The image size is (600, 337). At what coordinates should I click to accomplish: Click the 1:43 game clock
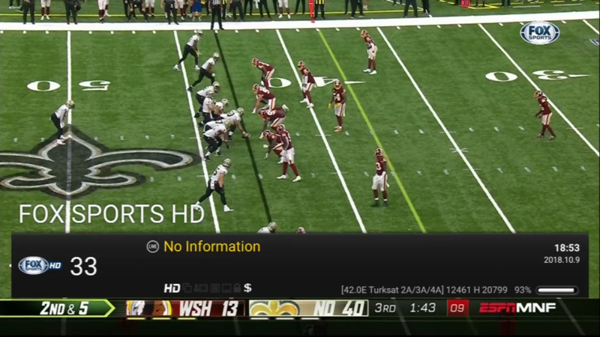point(422,308)
